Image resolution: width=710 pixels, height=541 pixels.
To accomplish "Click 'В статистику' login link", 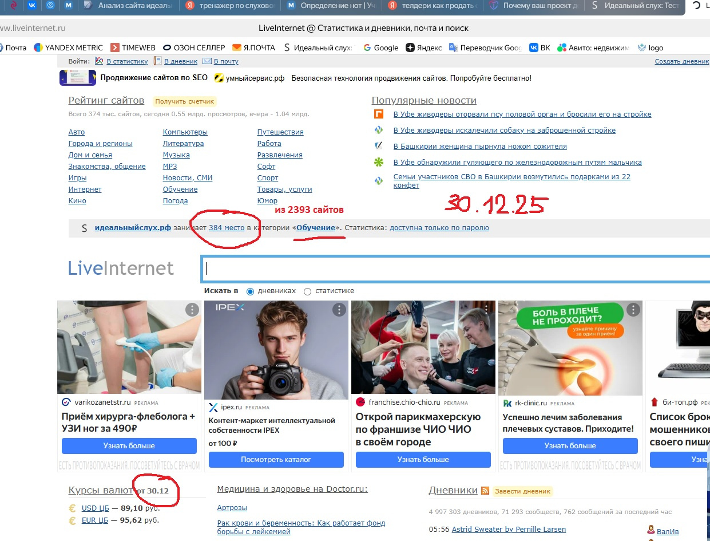I will click(127, 61).
